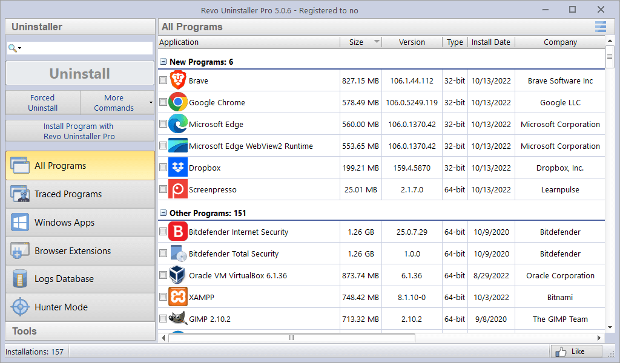Click the Edge WebView2 Runtime icon
The width and height of the screenshot is (620, 363).
tap(178, 145)
